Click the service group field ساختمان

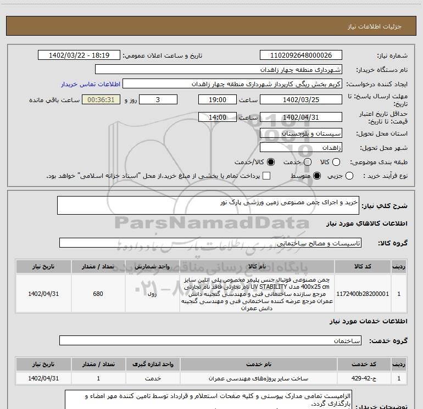pos(210,340)
